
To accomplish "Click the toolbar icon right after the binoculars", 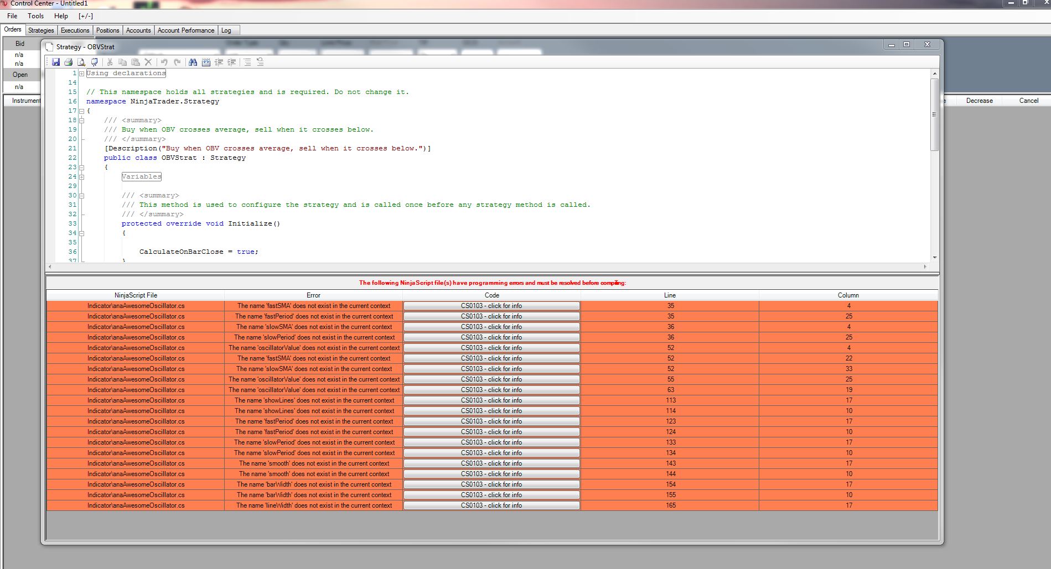I will 206,62.
